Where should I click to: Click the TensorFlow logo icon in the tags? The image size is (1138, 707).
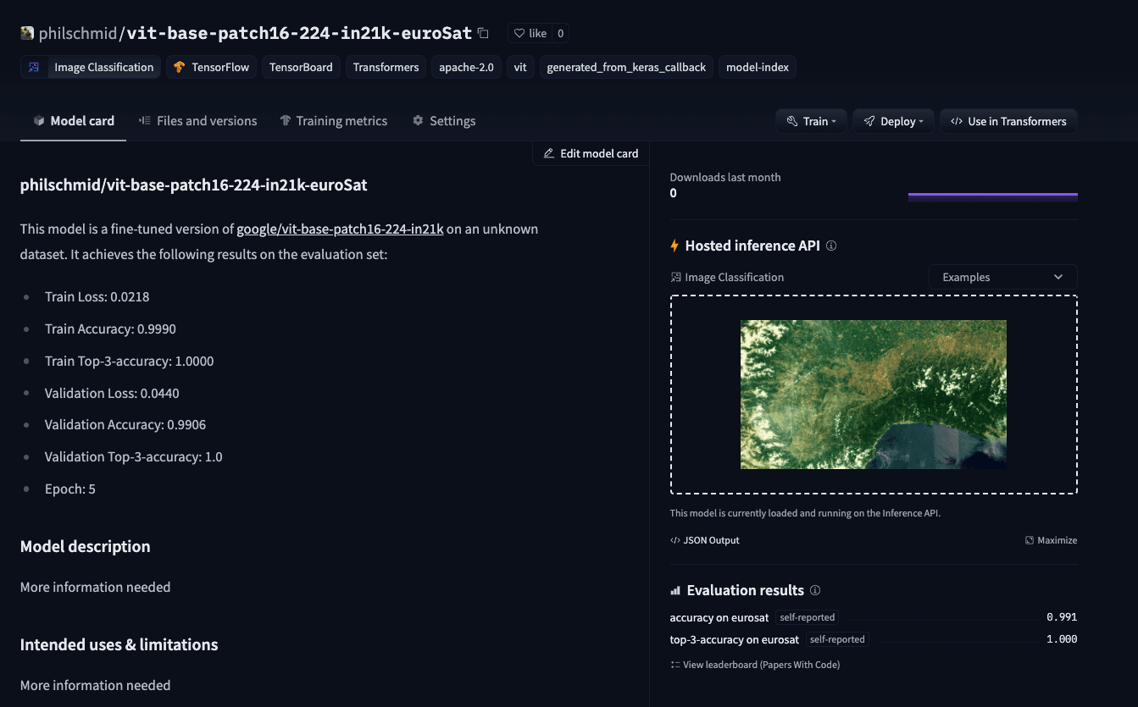click(x=179, y=67)
